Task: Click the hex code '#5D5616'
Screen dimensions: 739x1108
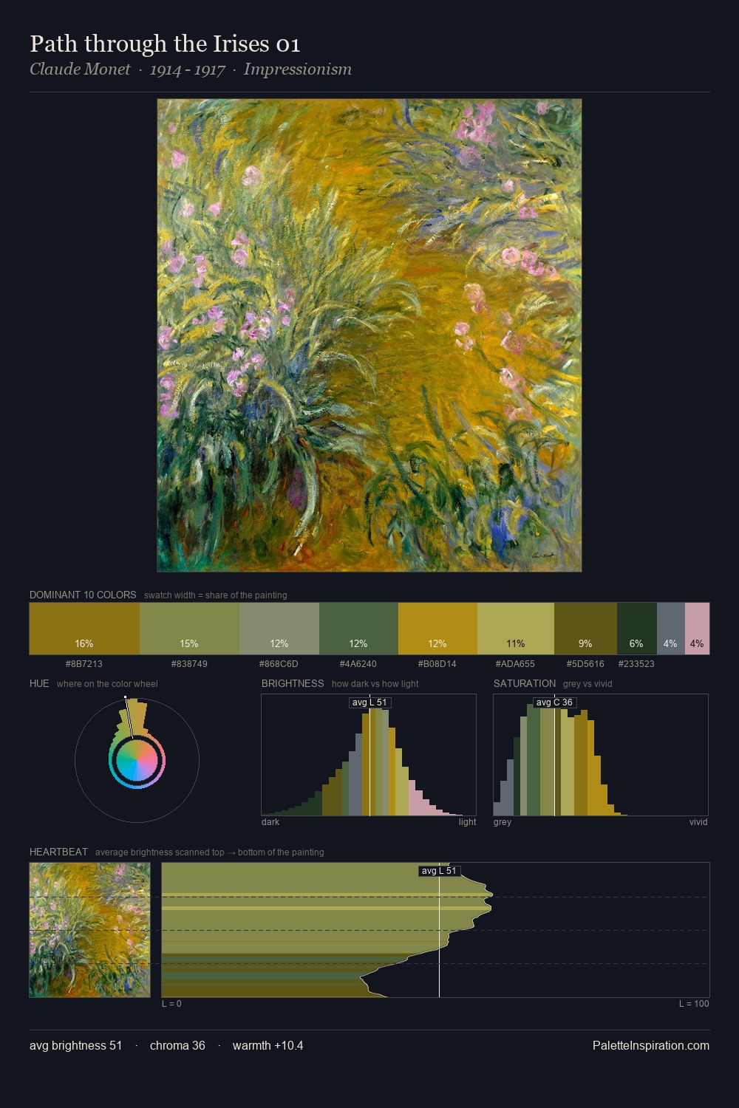Action: 585,664
